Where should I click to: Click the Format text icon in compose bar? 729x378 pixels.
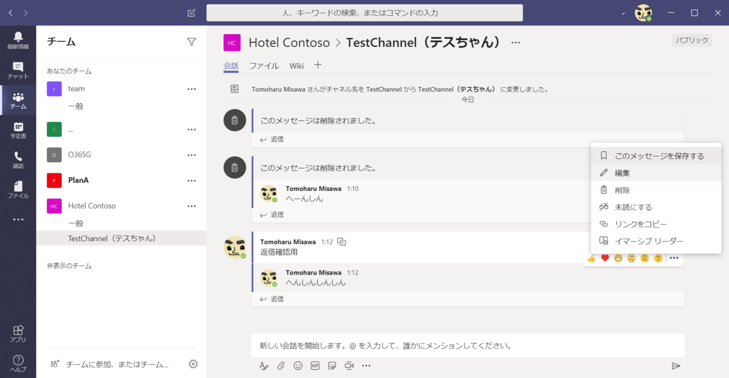click(264, 365)
